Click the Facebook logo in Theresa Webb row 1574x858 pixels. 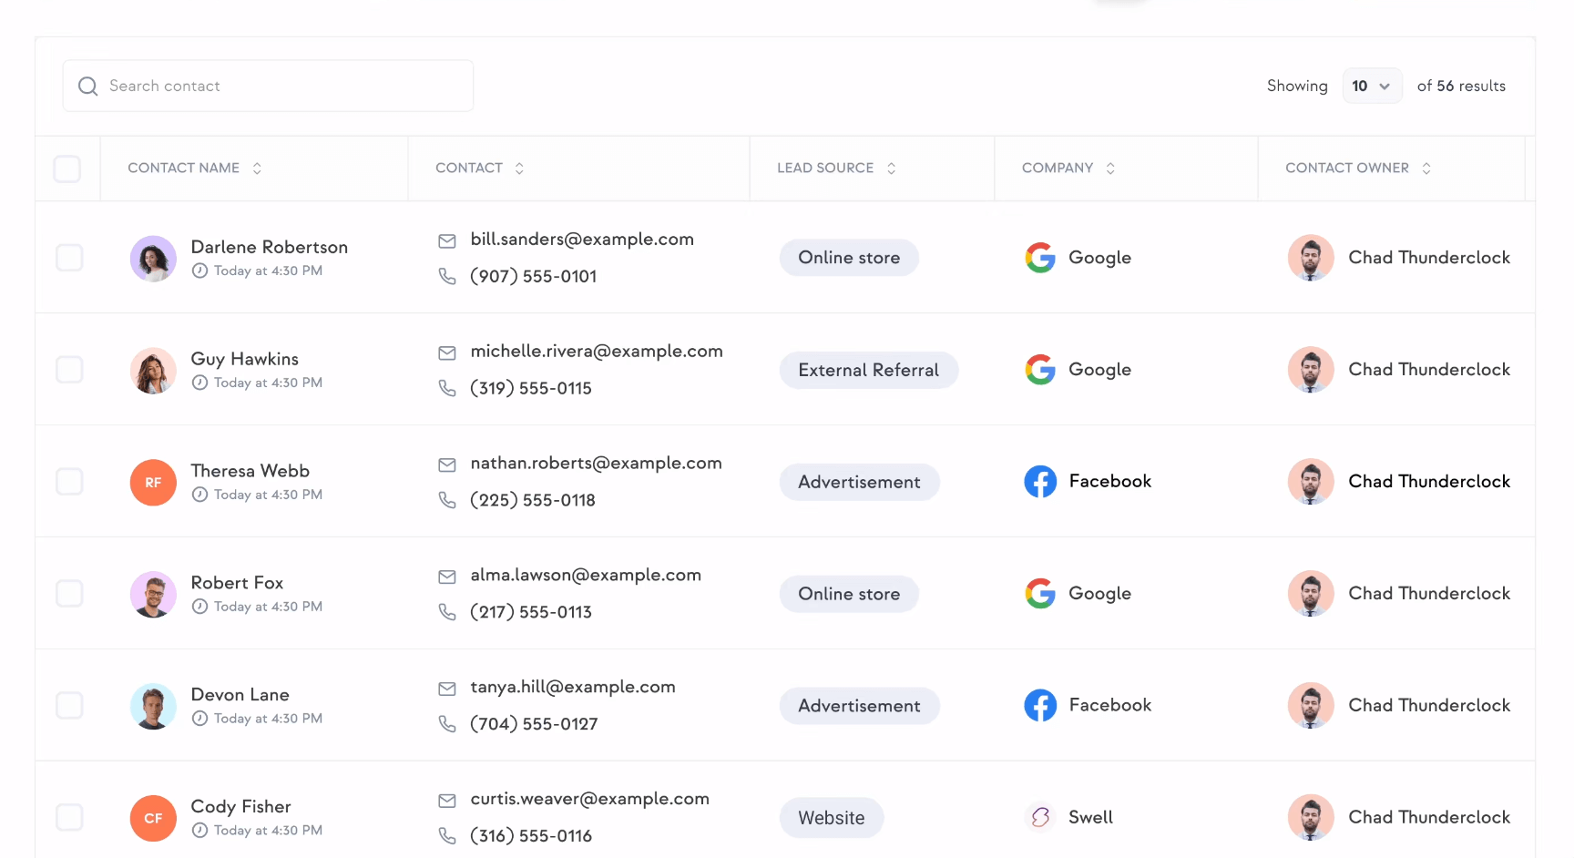[1040, 482]
